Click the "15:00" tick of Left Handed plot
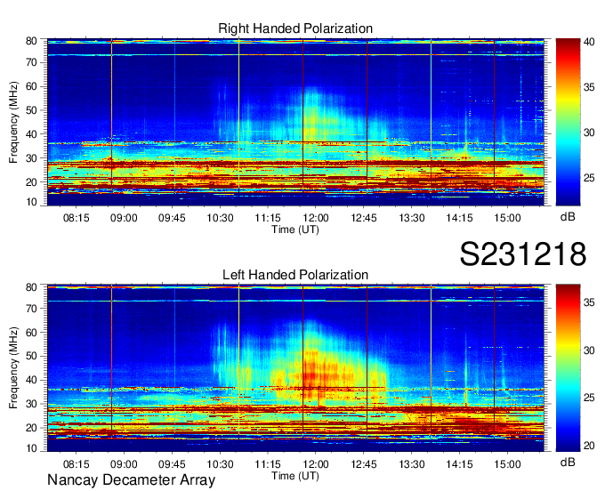 (507, 464)
